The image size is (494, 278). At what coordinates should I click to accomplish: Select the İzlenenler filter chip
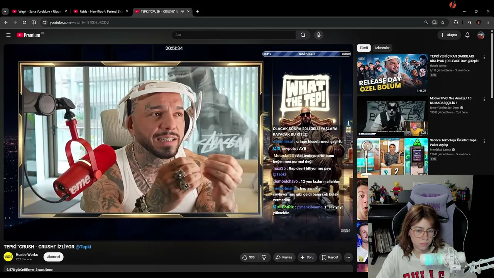[382, 48]
